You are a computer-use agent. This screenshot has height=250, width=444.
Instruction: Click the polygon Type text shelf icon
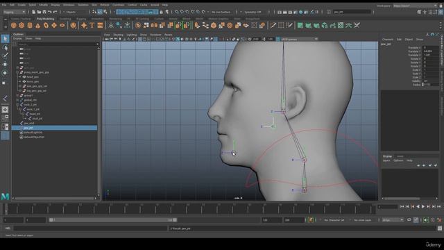click(x=92, y=26)
